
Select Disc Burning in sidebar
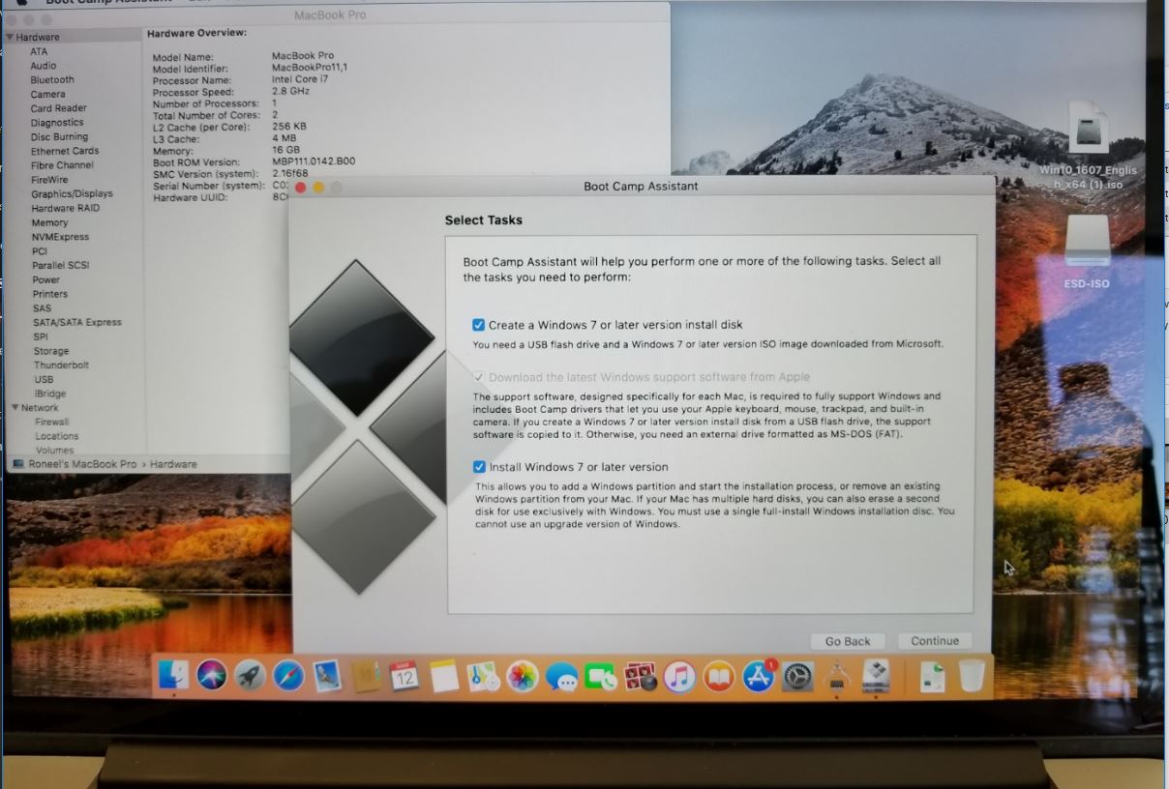60,137
